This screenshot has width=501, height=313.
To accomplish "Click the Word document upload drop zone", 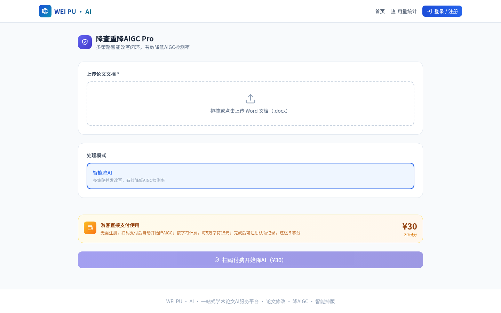I will 250,104.
